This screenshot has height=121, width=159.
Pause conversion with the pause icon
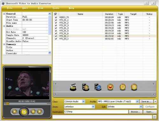coord(123,87)
